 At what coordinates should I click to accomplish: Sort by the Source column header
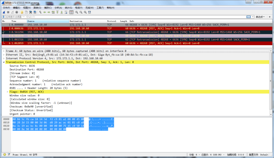(x=48, y=21)
